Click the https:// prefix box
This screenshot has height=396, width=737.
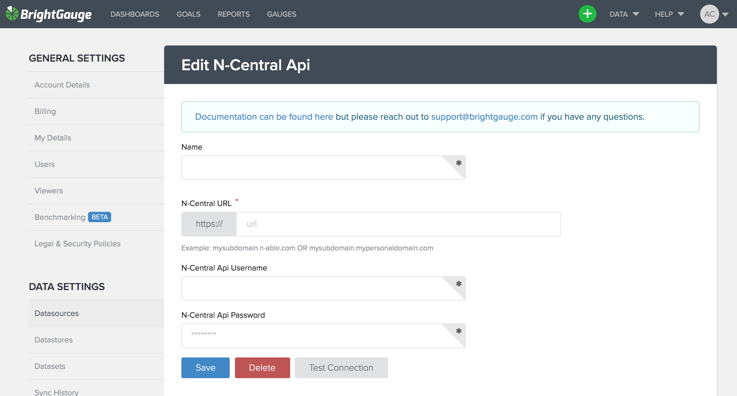[x=209, y=224]
